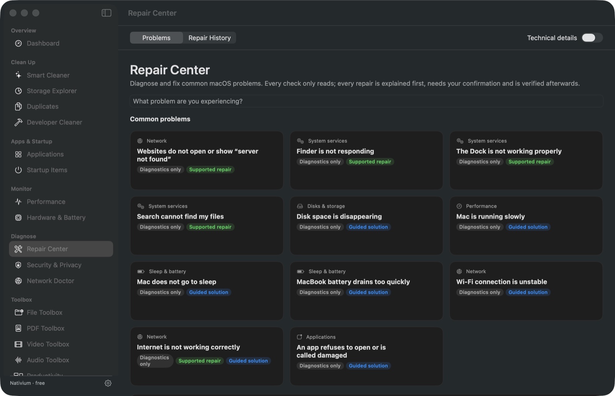The width and height of the screenshot is (615, 396).
Task: Click Guided solution badge on Disk space card
Action: 368,227
